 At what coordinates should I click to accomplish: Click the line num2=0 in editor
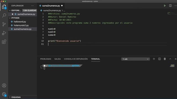(x=52, y=32)
